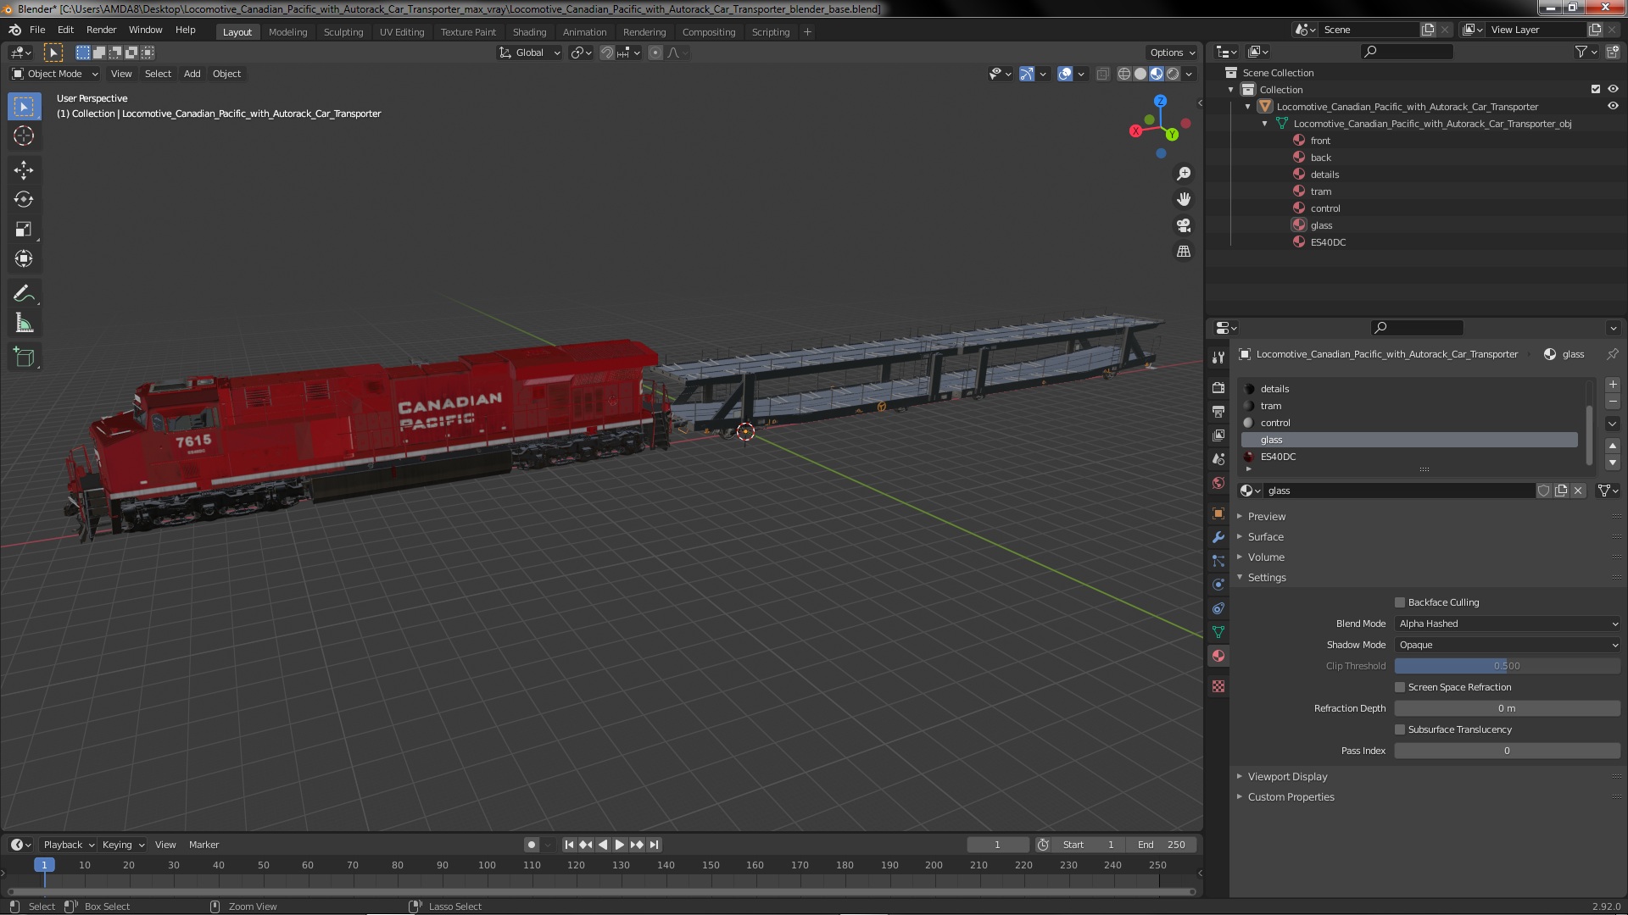This screenshot has height=915, width=1628.
Task: Click the Pass Index value field
Action: [x=1508, y=751]
